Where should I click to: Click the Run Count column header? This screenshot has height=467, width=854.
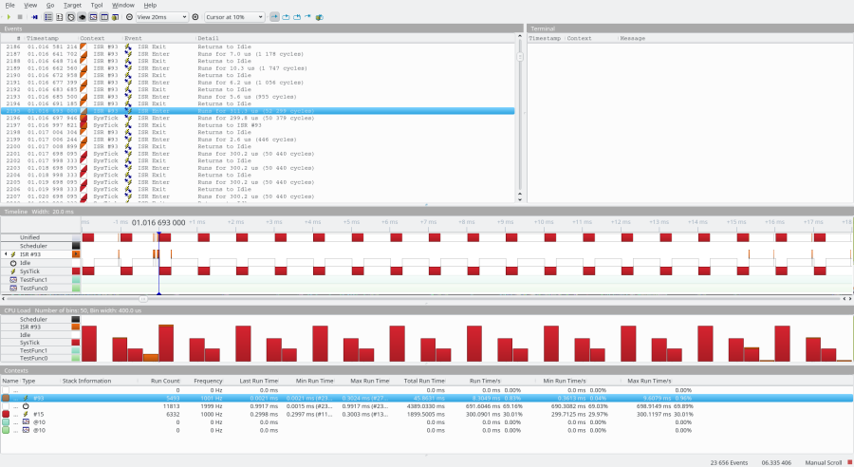pyautogui.click(x=165, y=381)
